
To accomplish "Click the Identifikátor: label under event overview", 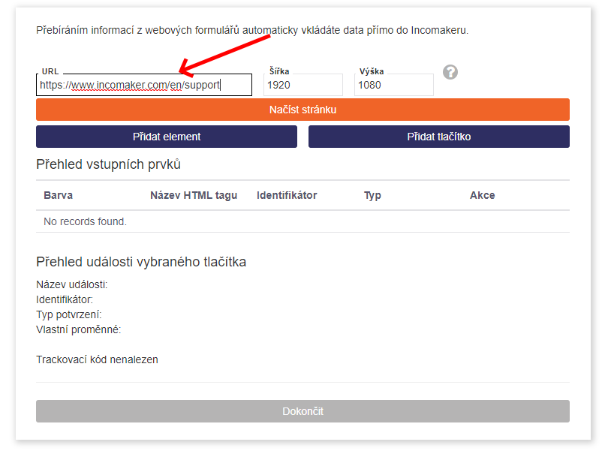I will click(x=65, y=299).
